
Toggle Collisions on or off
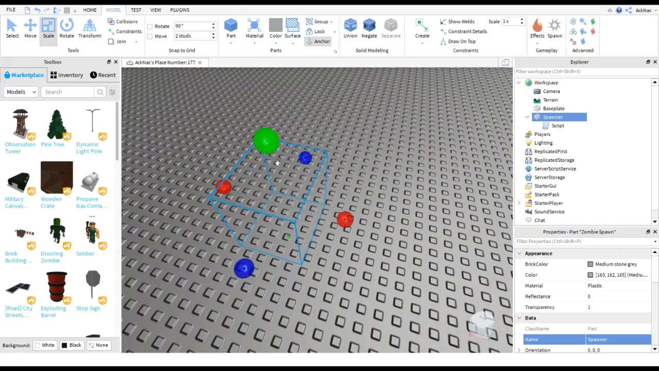pyautogui.click(x=123, y=22)
